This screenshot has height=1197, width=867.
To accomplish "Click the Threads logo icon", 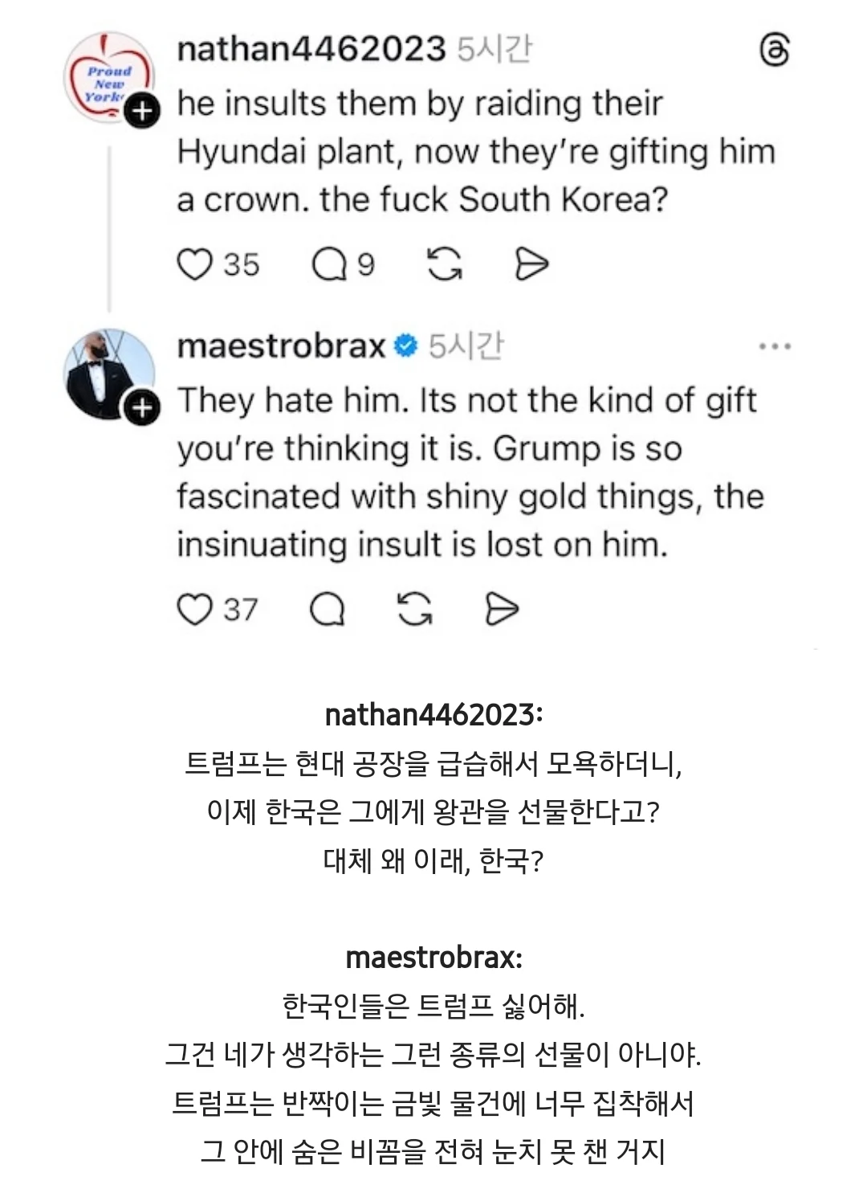I will tap(774, 51).
